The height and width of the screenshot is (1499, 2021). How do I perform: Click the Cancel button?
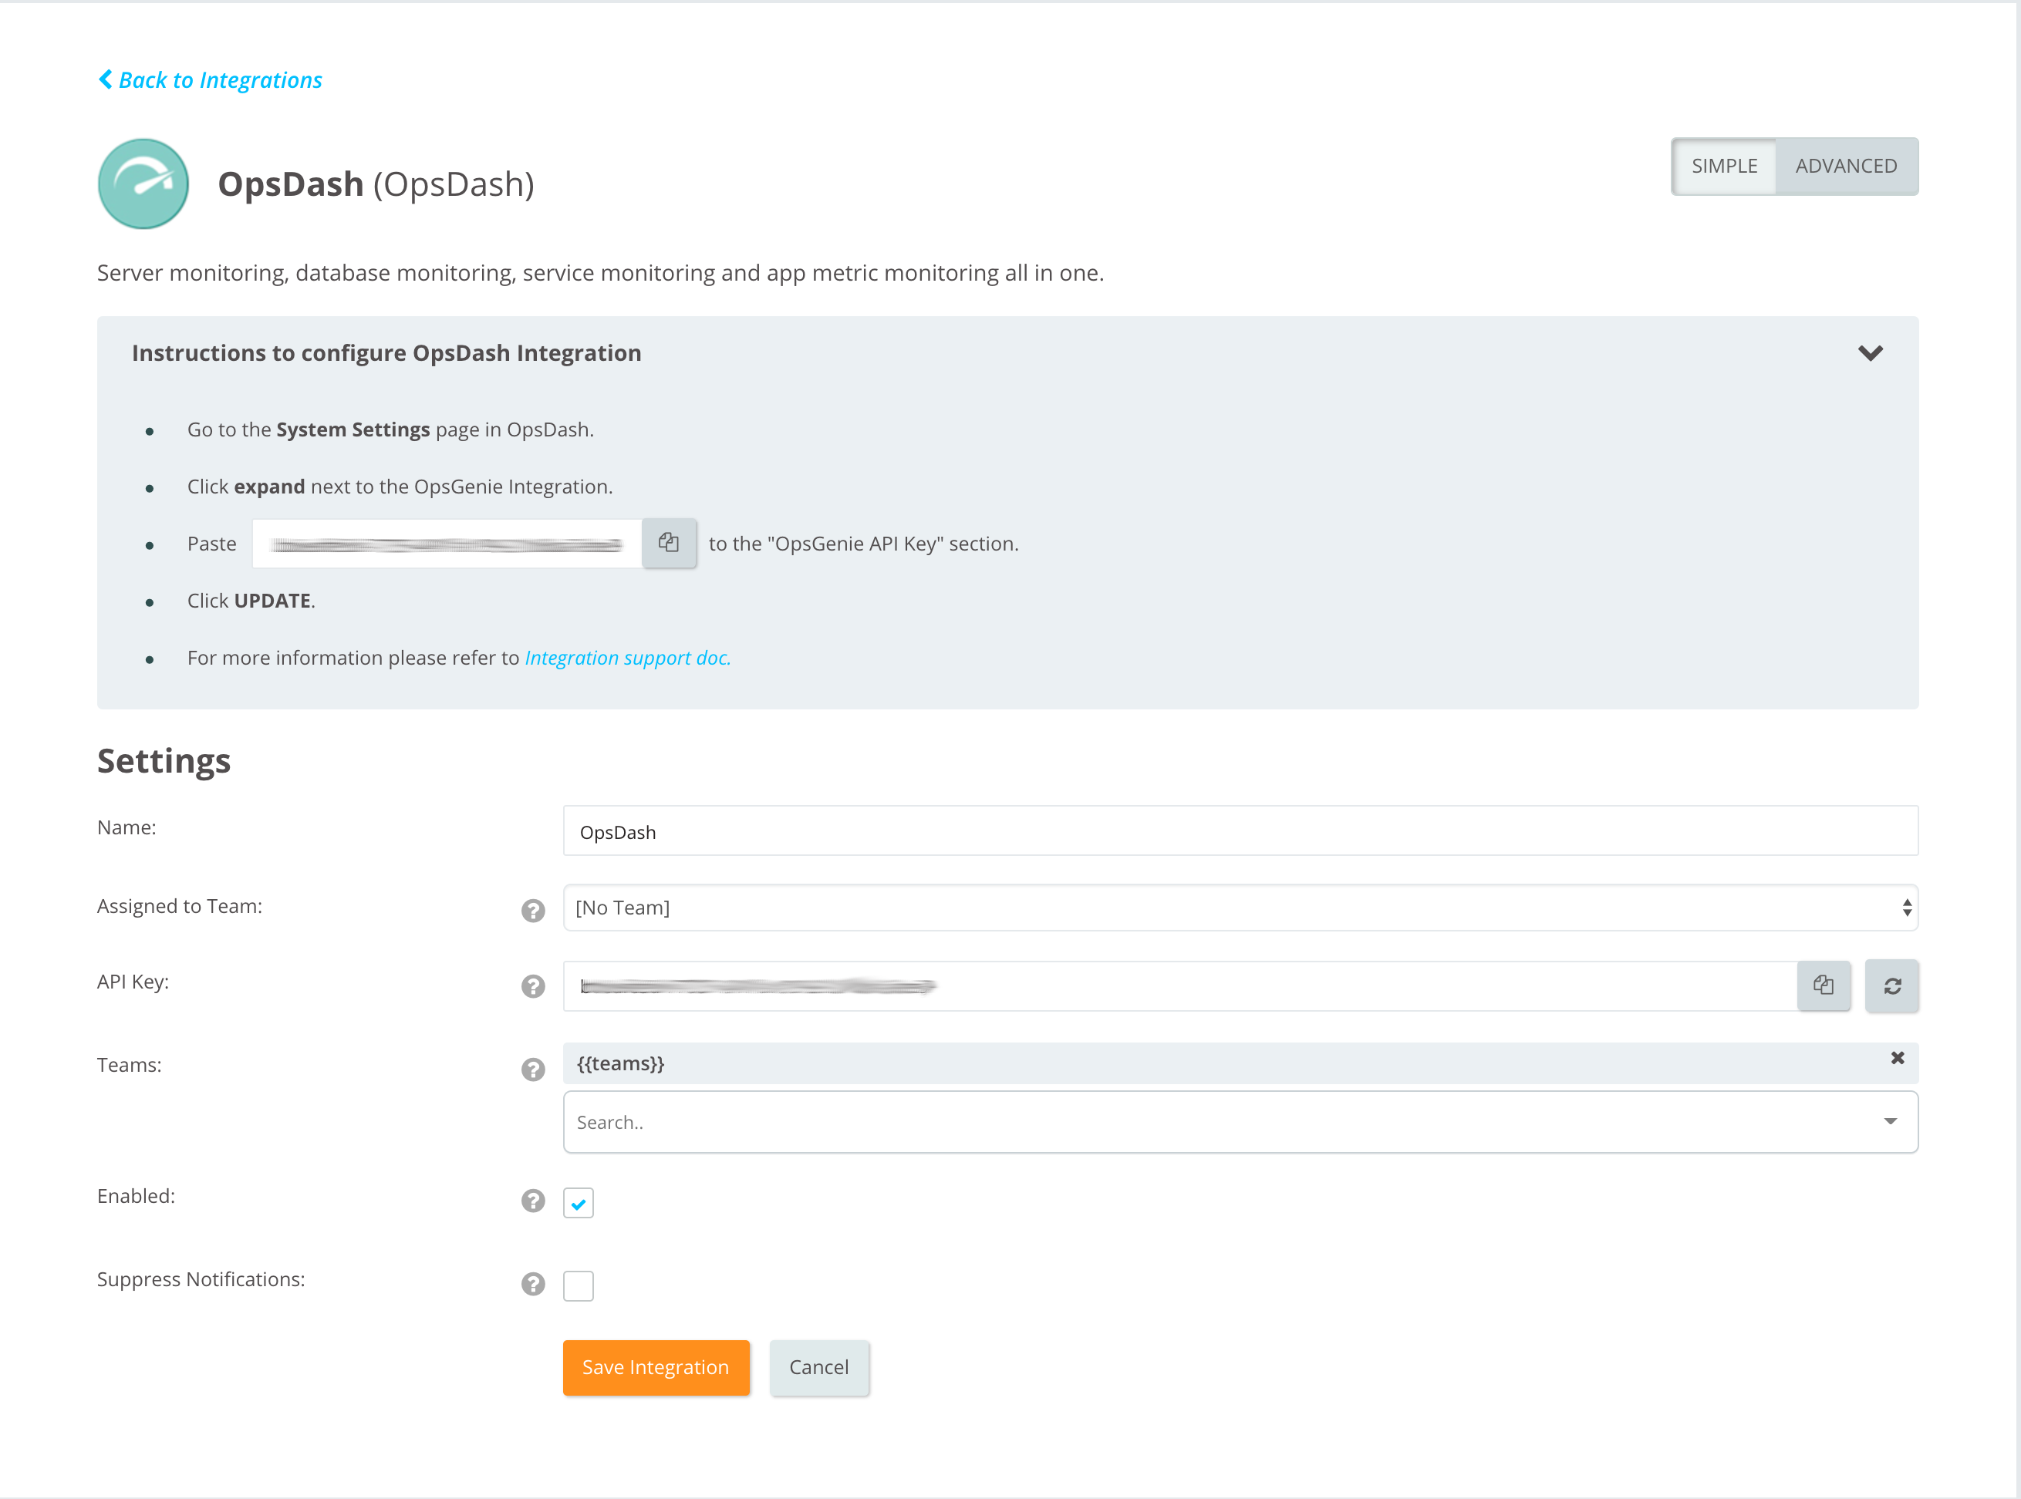818,1366
